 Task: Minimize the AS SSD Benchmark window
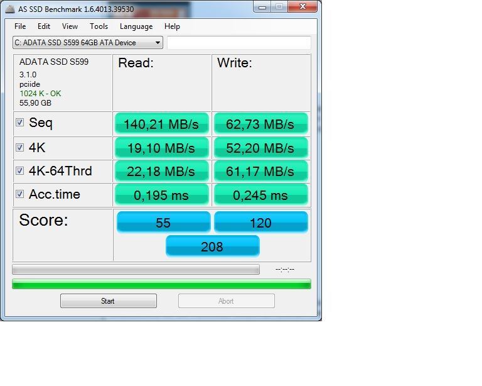(x=262, y=7)
